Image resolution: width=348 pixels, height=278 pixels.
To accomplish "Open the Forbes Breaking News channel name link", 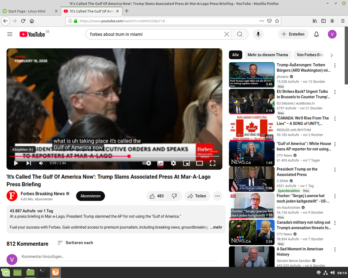I will tap(42, 194).
